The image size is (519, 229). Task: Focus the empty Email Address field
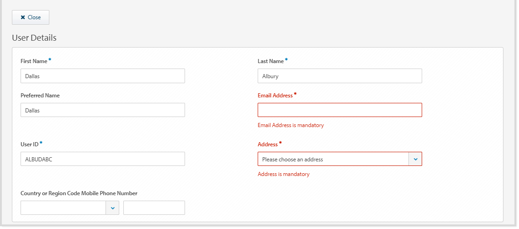(339, 110)
